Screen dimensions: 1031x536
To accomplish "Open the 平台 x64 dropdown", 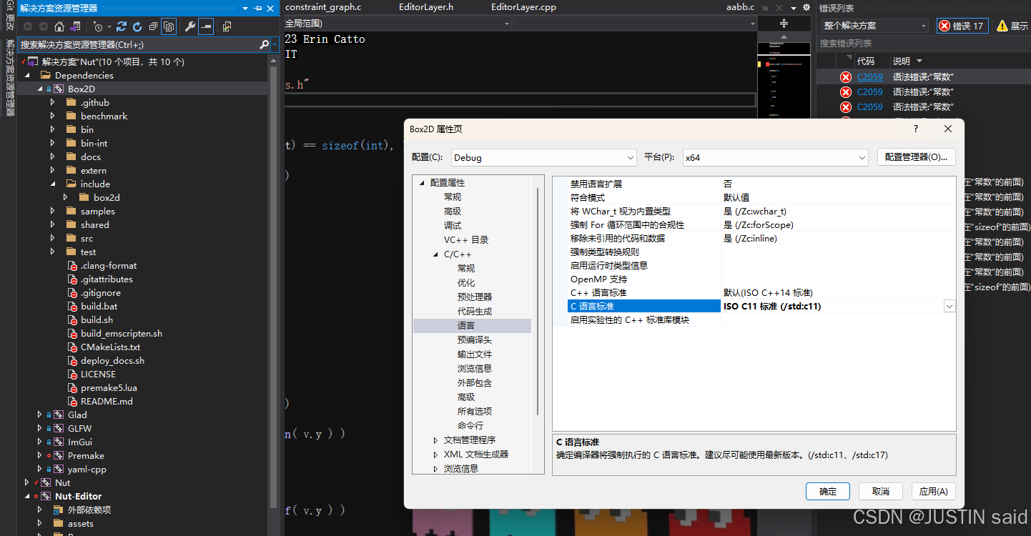I will (774, 157).
